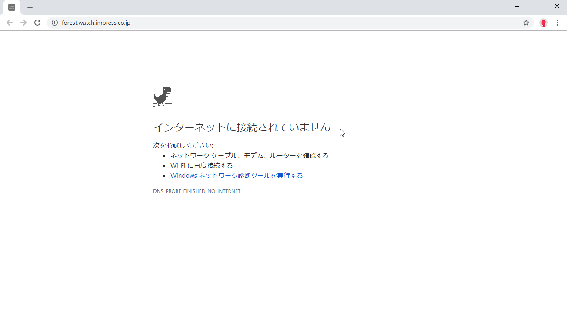Close the browser window

[557, 6]
